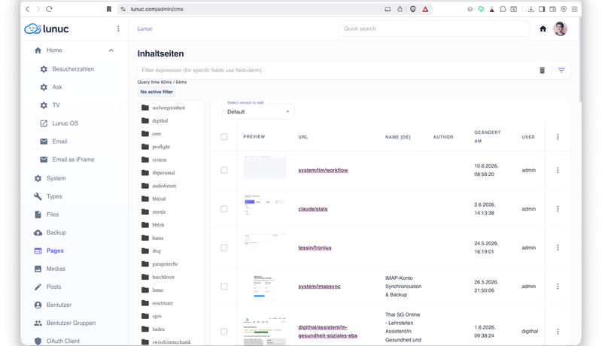Open the claude/stats link
Image resolution: width=602 pixels, height=346 pixels.
point(313,209)
